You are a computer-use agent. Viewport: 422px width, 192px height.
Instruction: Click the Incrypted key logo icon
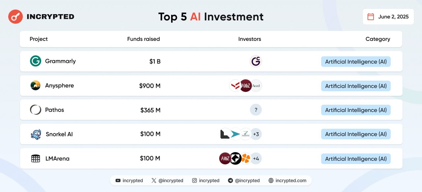point(15,16)
